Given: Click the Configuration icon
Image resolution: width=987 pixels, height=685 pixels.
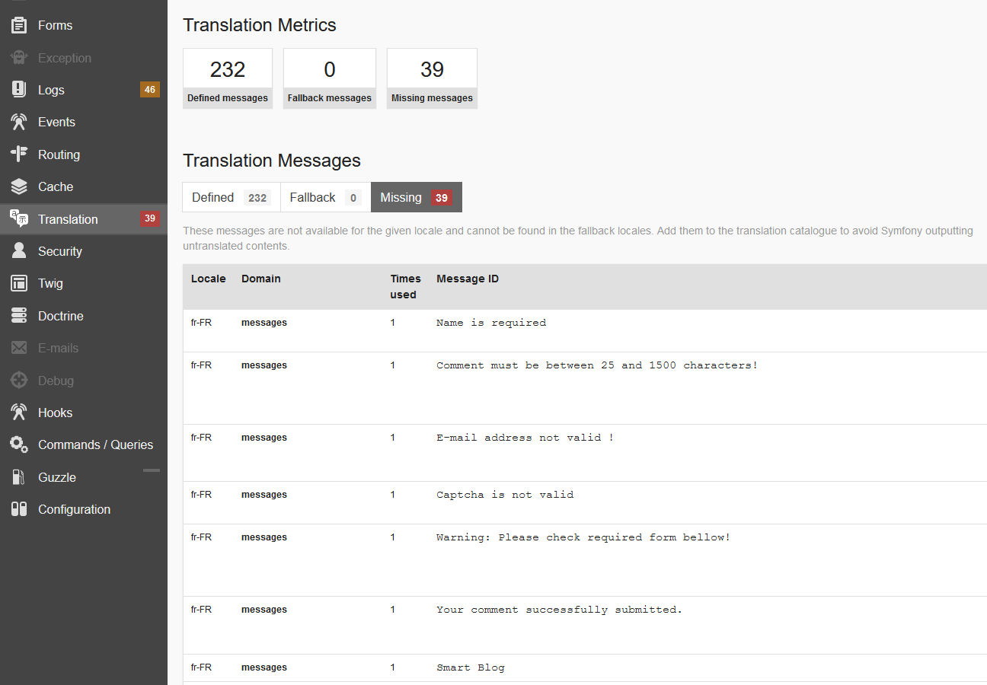Looking at the screenshot, I should [19, 509].
